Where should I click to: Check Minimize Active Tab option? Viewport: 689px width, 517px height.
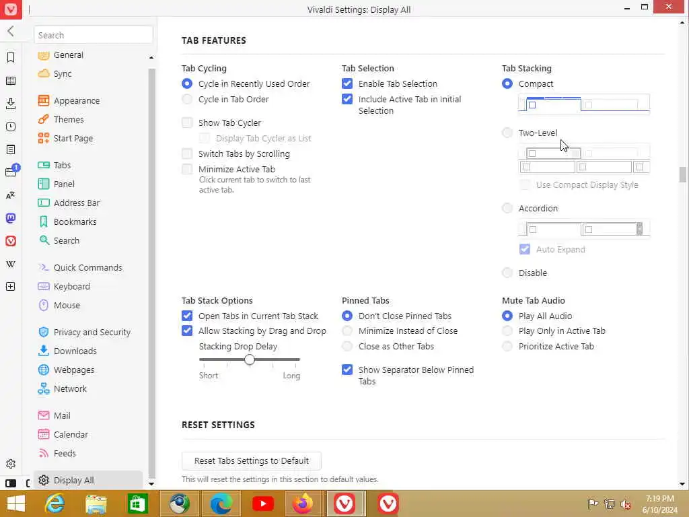click(187, 169)
